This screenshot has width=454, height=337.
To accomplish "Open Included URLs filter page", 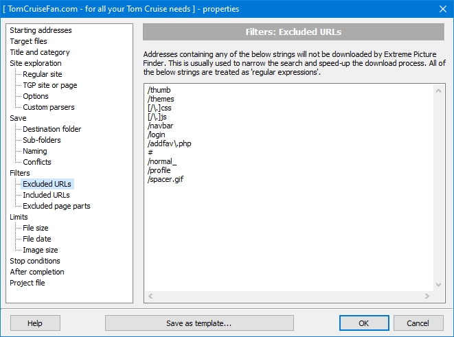I will [46, 195].
